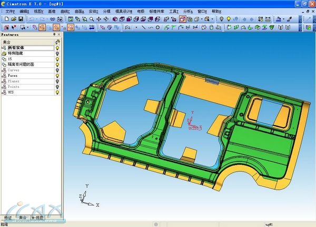This screenshot has width=316, height=227.
Task: Pin the Features panel with pushpin icon
Action: 54,34
